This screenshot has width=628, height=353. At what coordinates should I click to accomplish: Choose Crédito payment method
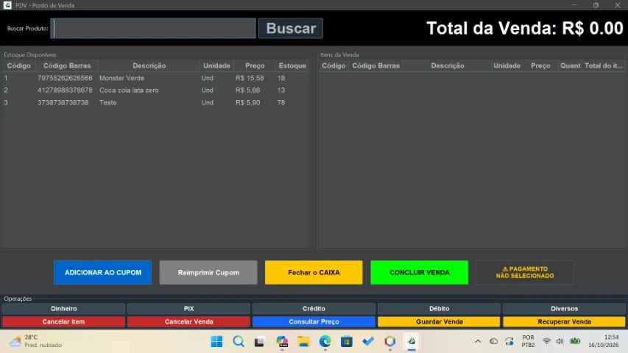point(314,309)
